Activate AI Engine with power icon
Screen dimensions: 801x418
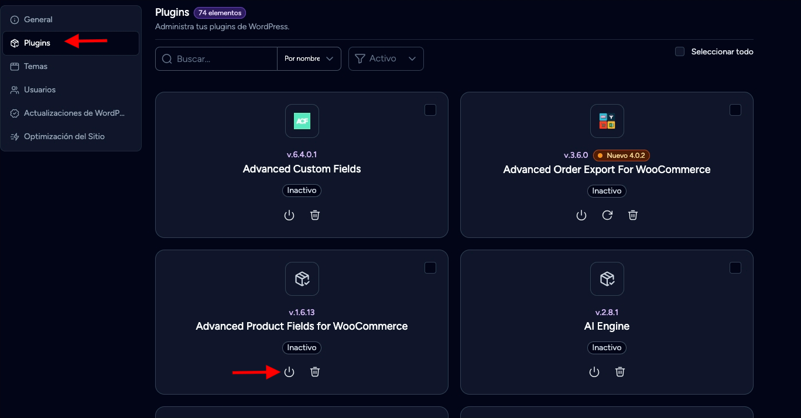(x=594, y=372)
